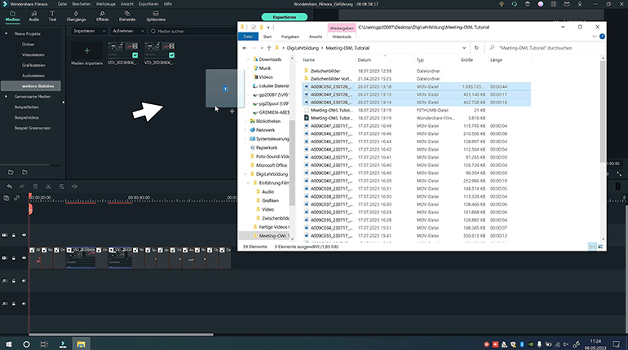Click the Explorer help question mark icon
This screenshot has width=628, height=350.
tap(602, 37)
